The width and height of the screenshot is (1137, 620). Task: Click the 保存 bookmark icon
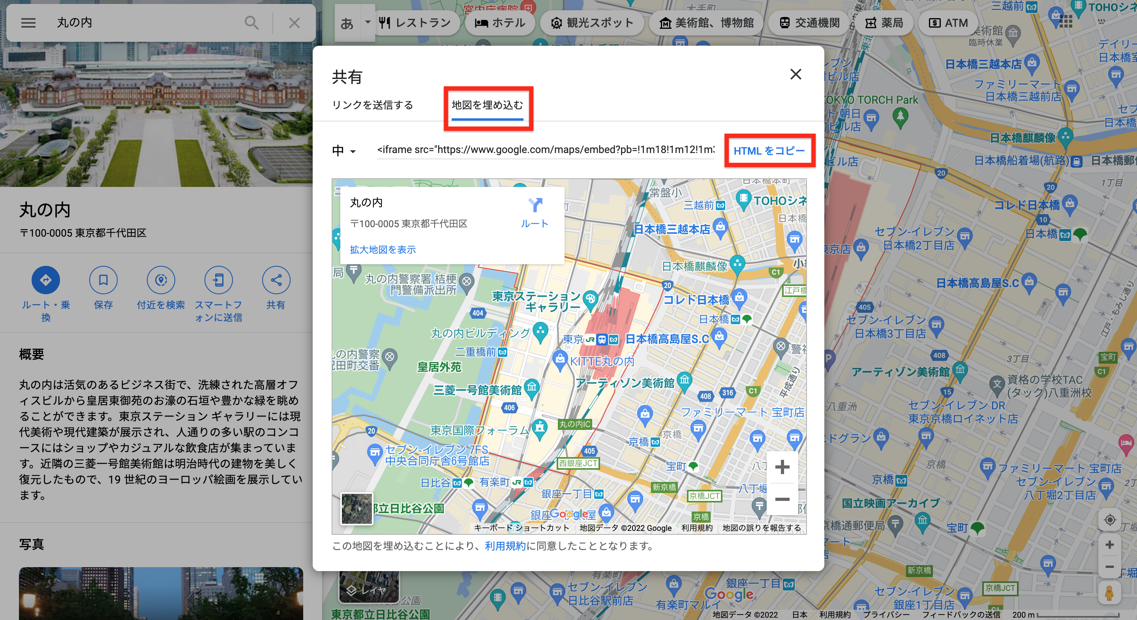[x=103, y=280]
